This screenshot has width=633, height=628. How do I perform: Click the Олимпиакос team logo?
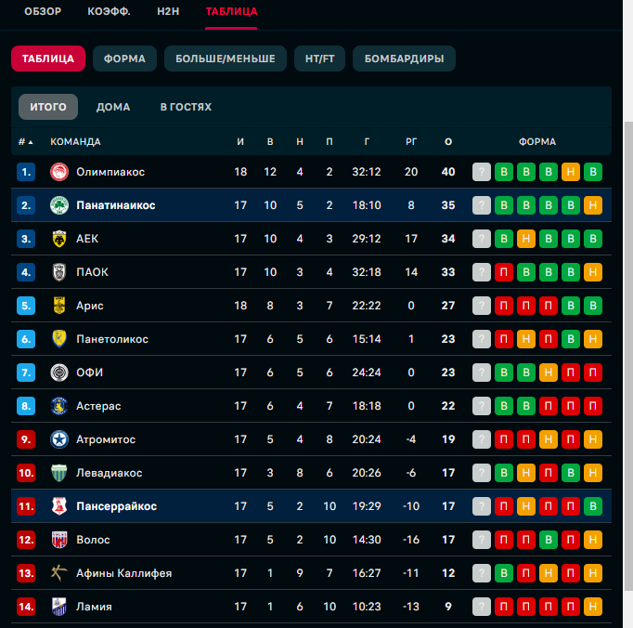coord(59,172)
